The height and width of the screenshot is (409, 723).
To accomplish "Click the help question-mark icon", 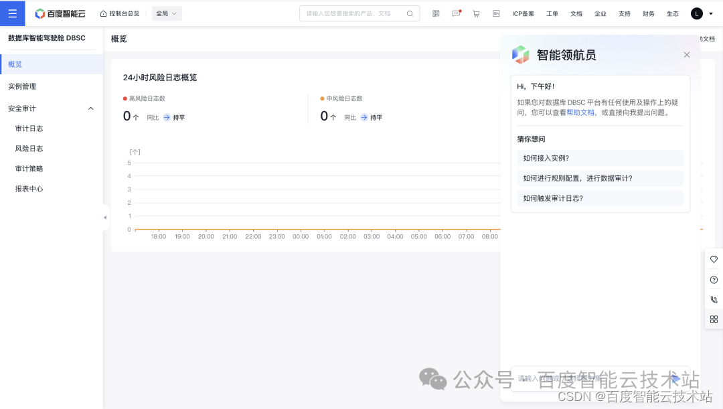I will pyautogui.click(x=714, y=280).
